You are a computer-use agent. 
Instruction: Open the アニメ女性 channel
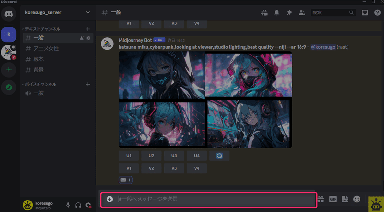pos(58,49)
